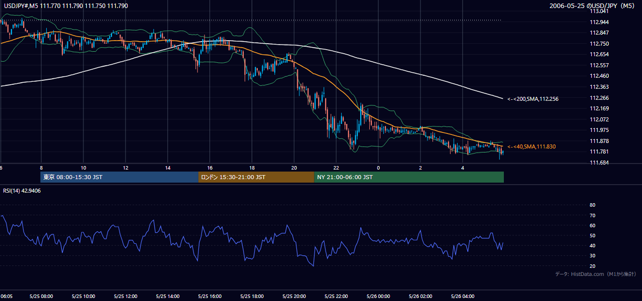Click hour tick 16 under the price chart

point(210,168)
